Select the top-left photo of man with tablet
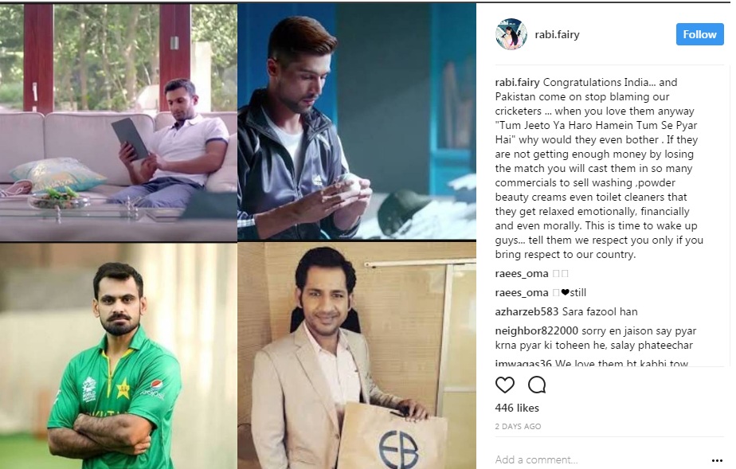Screen dimensions: 736x469 tap(118, 122)
